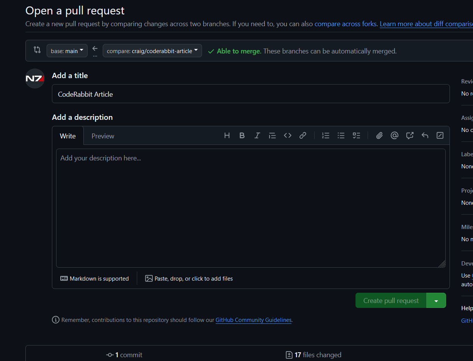Click the commit icon near 1 commit
This screenshot has width=473, height=361.
point(110,355)
